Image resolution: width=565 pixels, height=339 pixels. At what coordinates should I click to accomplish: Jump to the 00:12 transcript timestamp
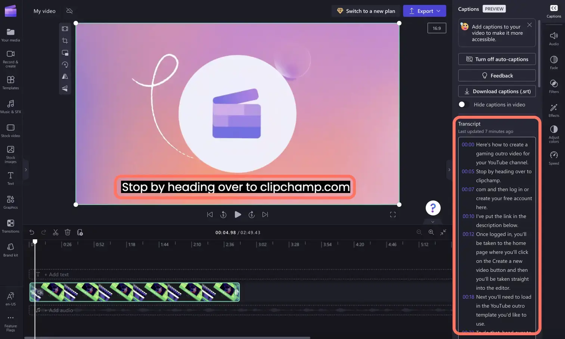(x=468, y=234)
